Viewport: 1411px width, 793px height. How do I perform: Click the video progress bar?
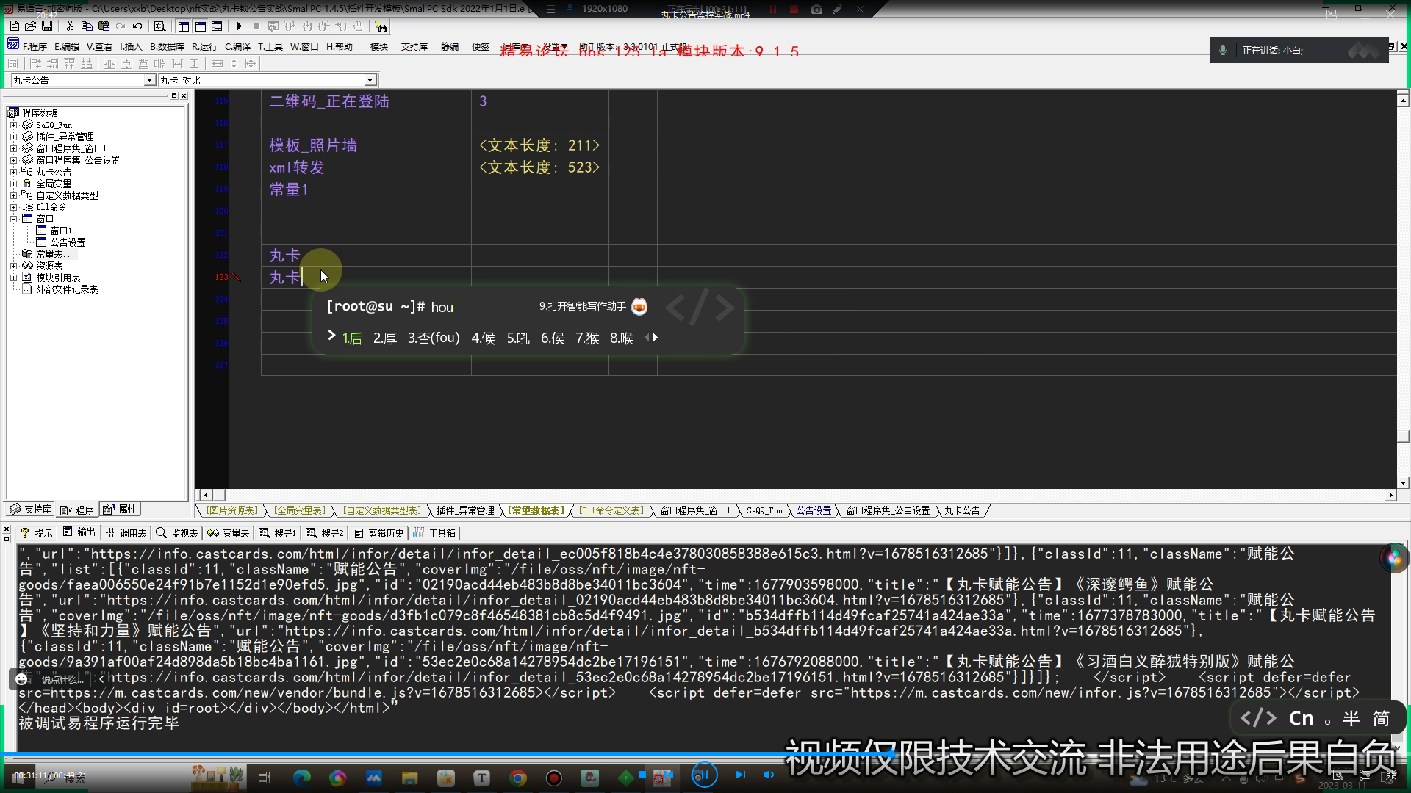click(x=705, y=754)
